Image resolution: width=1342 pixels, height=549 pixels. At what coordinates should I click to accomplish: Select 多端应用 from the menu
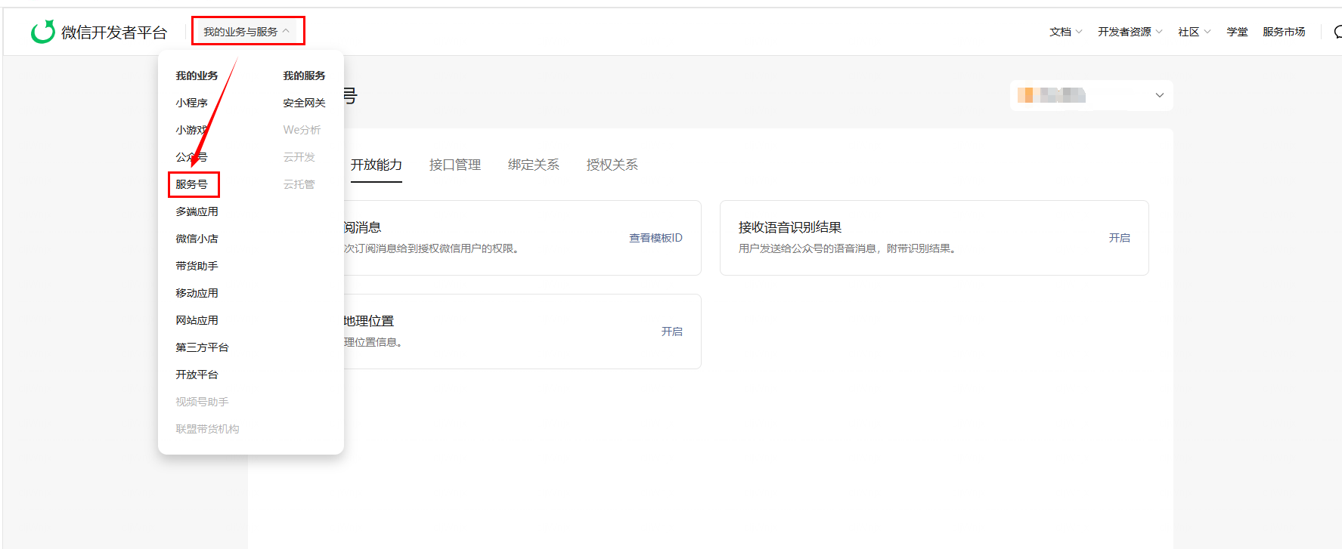(x=197, y=211)
